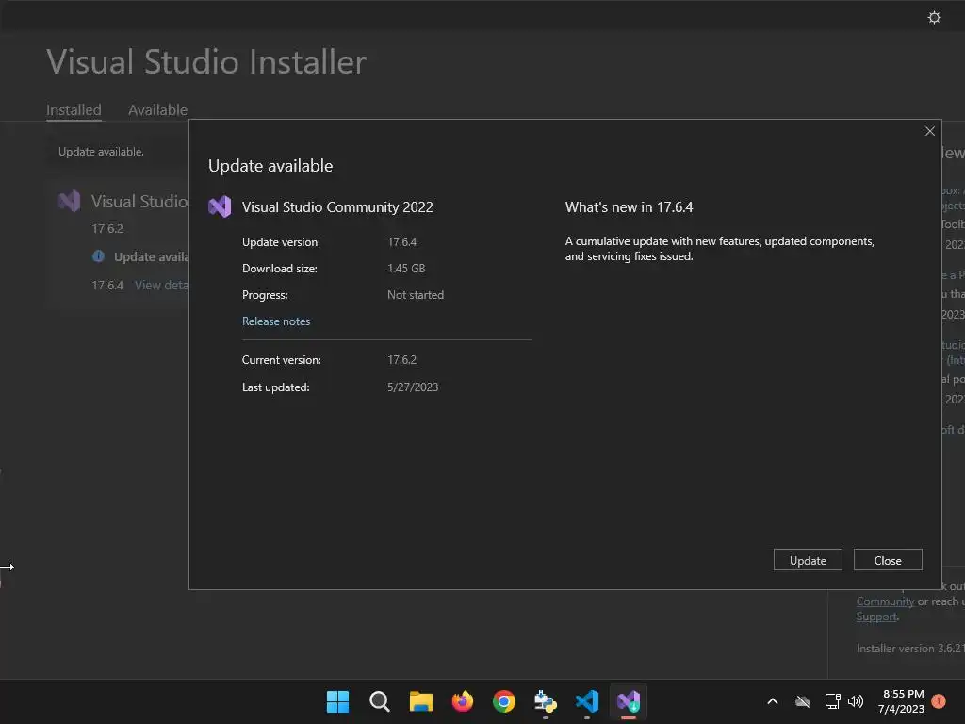The width and height of the screenshot is (965, 724).
Task: Click the Visual Studio Installer window title
Action: coord(206,61)
